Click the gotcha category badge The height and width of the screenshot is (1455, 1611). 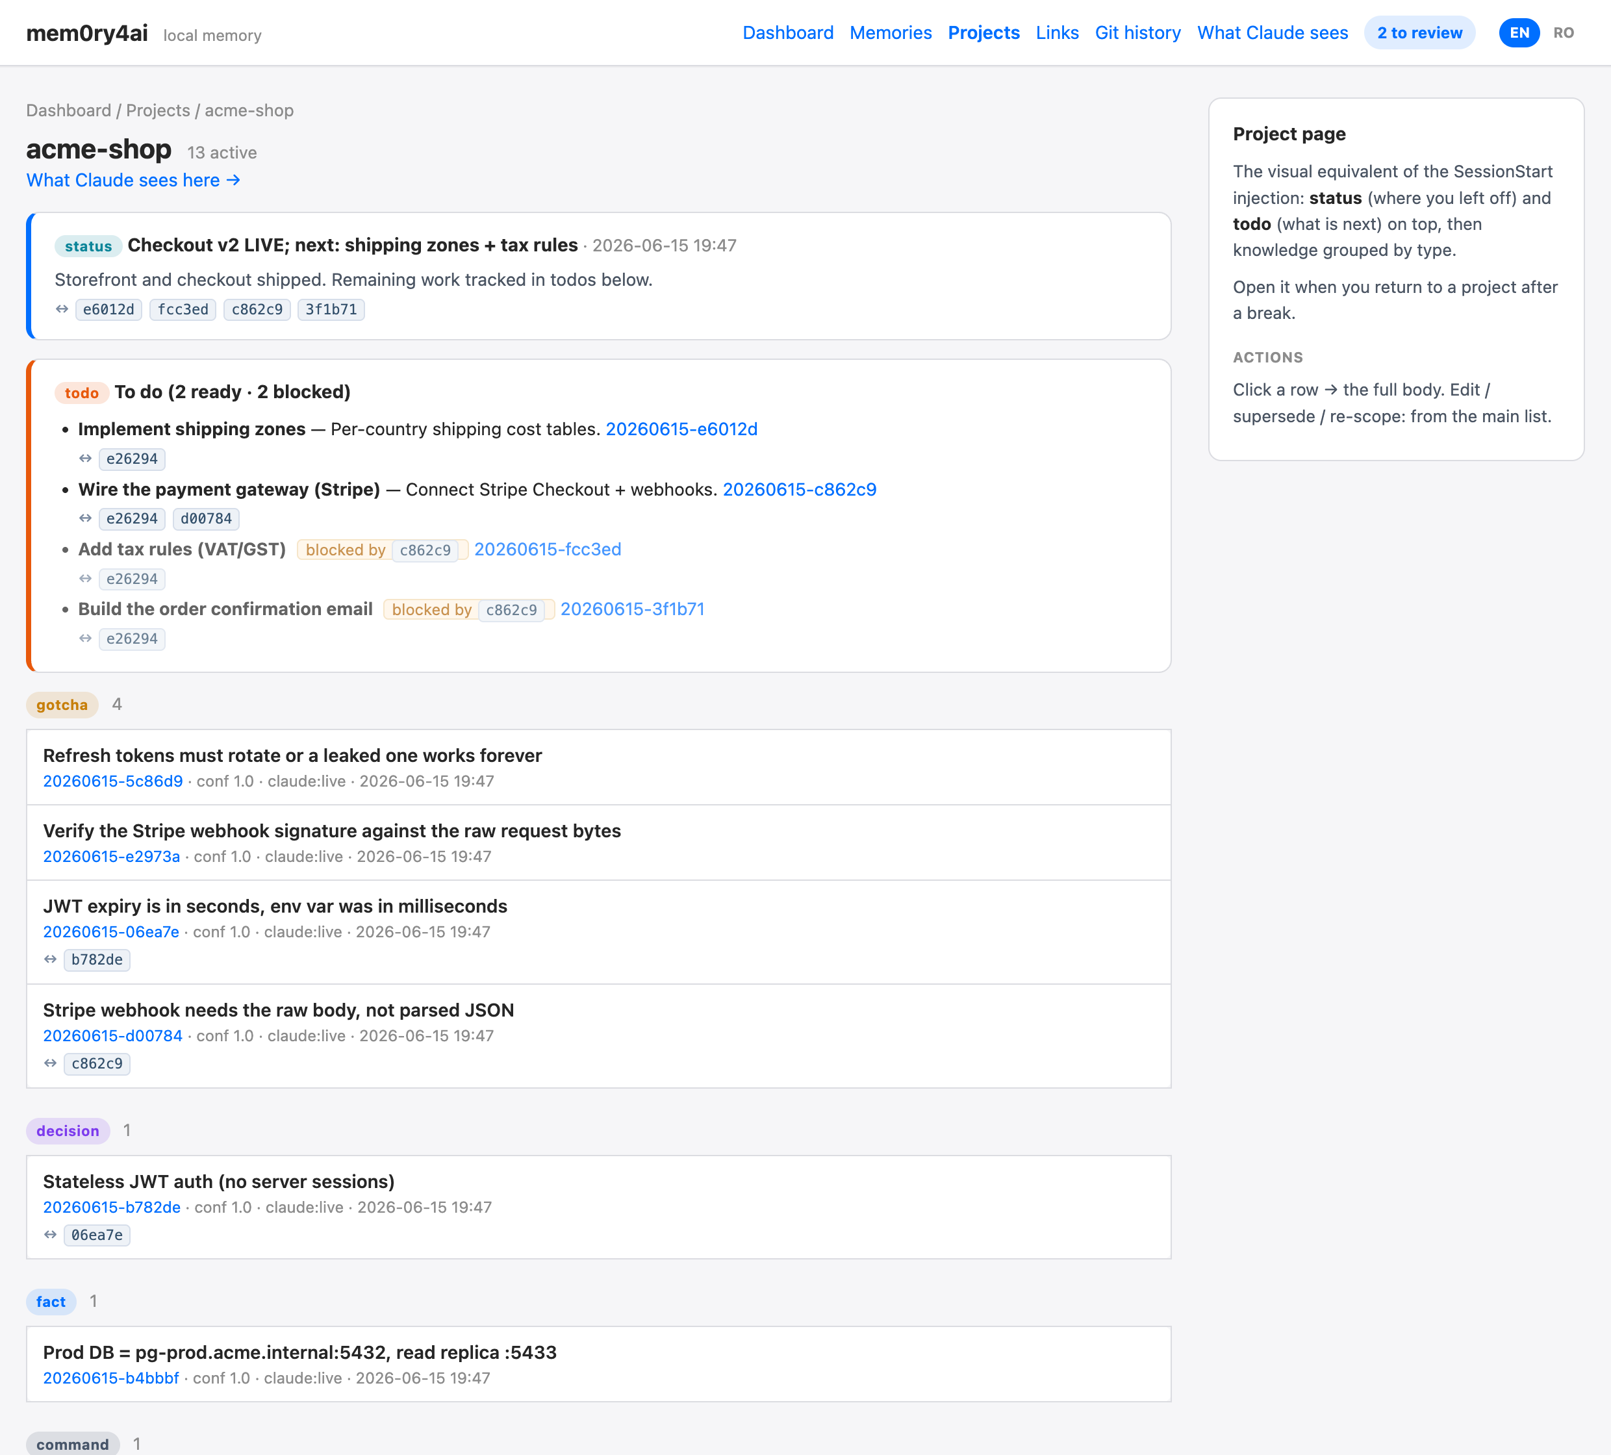pyautogui.click(x=62, y=705)
